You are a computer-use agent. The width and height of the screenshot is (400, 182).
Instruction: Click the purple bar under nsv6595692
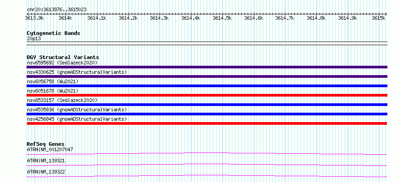(x=207, y=67)
